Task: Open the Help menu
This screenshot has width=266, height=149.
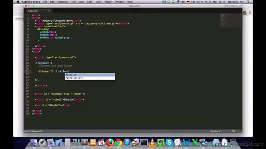Action: pos(130,2)
